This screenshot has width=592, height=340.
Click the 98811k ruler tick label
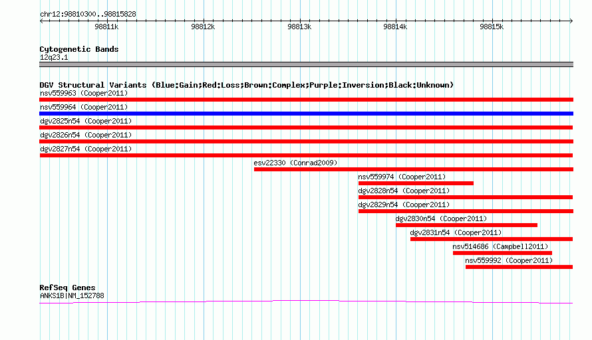(106, 27)
